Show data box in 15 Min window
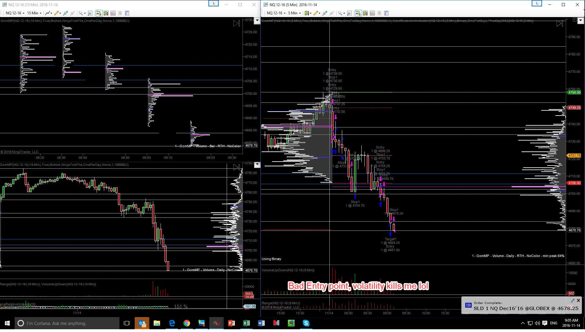The width and height of the screenshot is (585, 332). point(90,13)
